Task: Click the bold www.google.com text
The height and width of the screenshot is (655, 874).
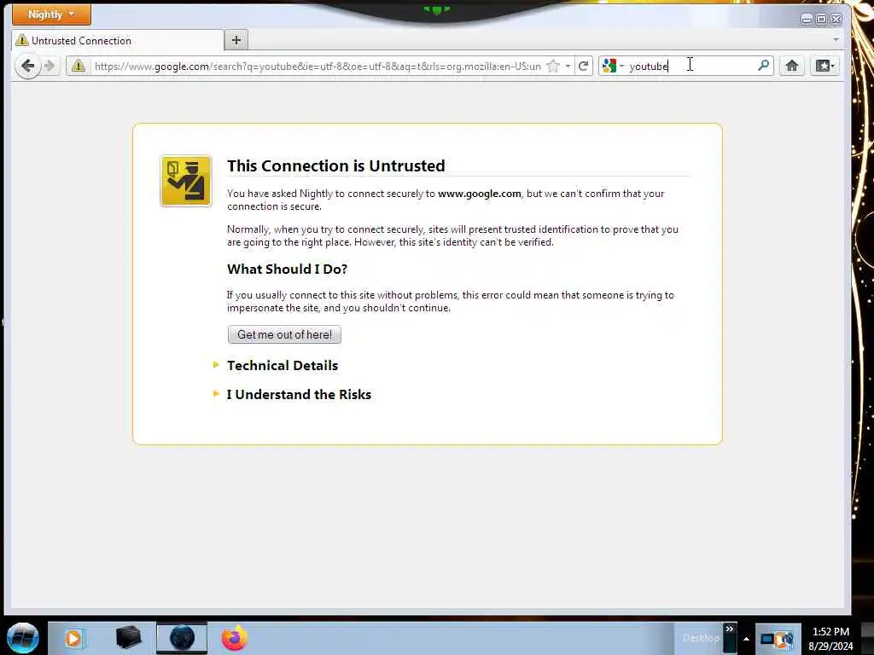Action: (480, 194)
